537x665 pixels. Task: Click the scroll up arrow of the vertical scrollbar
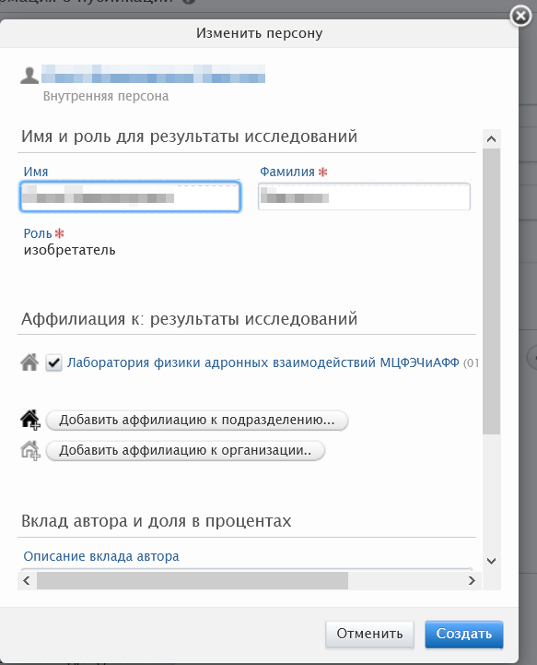491,139
